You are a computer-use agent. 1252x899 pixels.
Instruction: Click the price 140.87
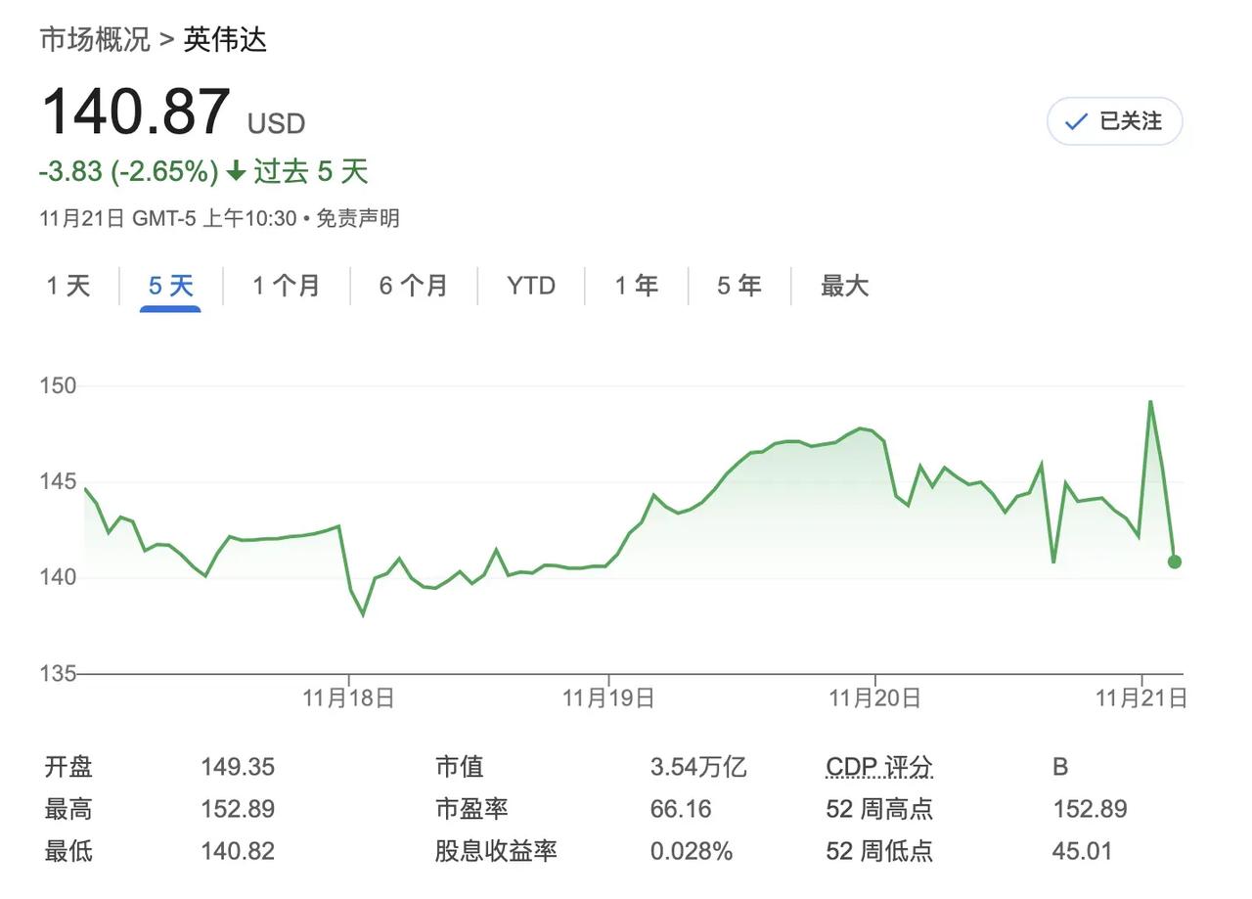click(136, 112)
